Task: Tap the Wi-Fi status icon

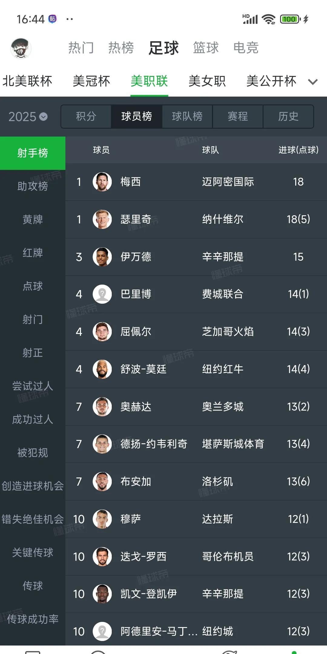Action: pos(269,19)
